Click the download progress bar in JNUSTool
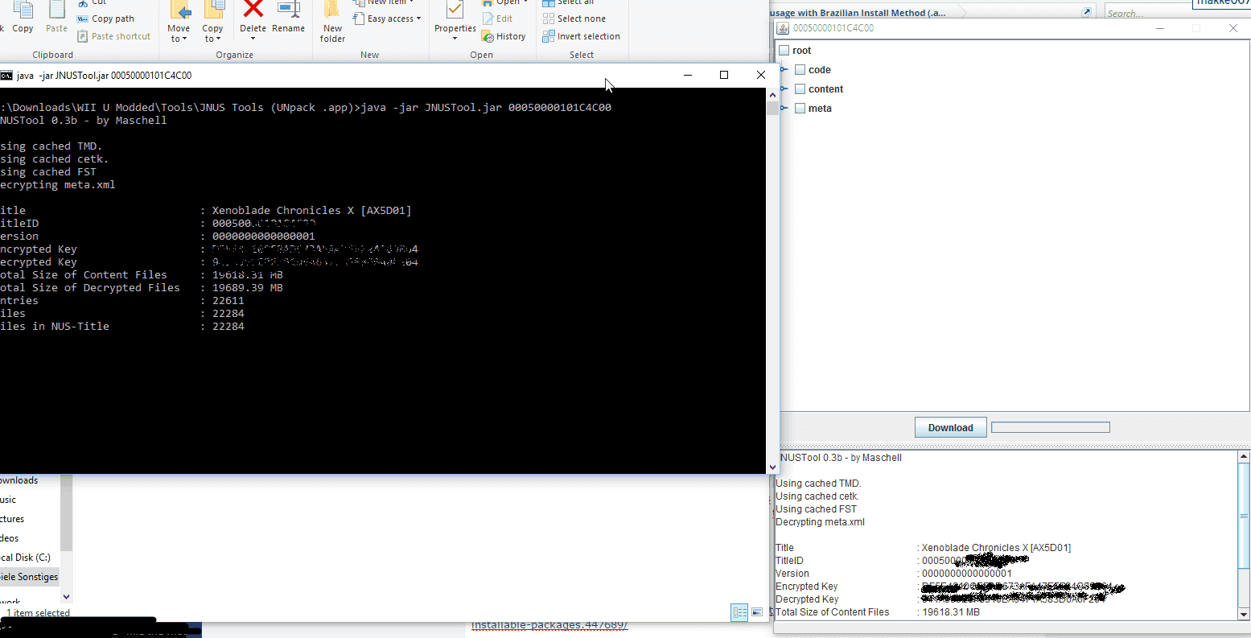 point(1051,428)
